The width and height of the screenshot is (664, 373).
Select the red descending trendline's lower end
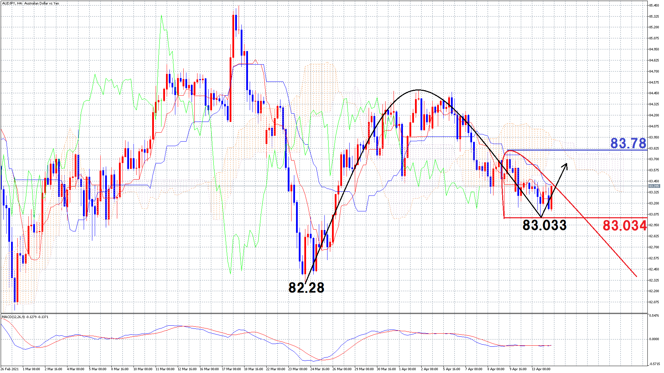(x=636, y=276)
